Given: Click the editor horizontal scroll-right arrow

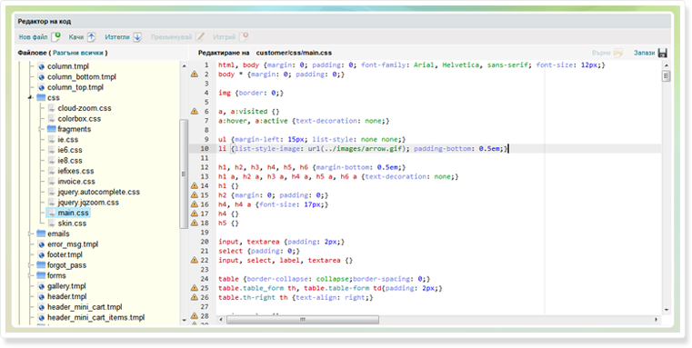Looking at the screenshot, I should pos(657,319).
